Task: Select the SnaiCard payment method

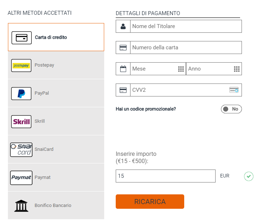Action: click(56, 149)
